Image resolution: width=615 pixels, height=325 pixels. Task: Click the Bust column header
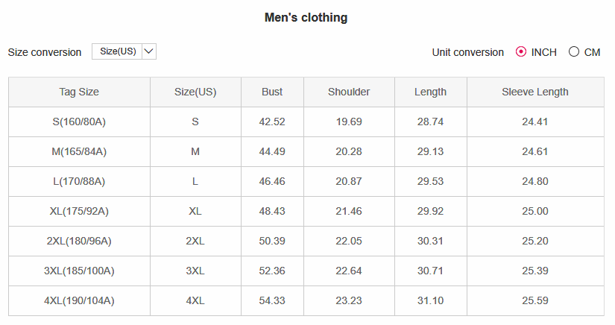(272, 92)
